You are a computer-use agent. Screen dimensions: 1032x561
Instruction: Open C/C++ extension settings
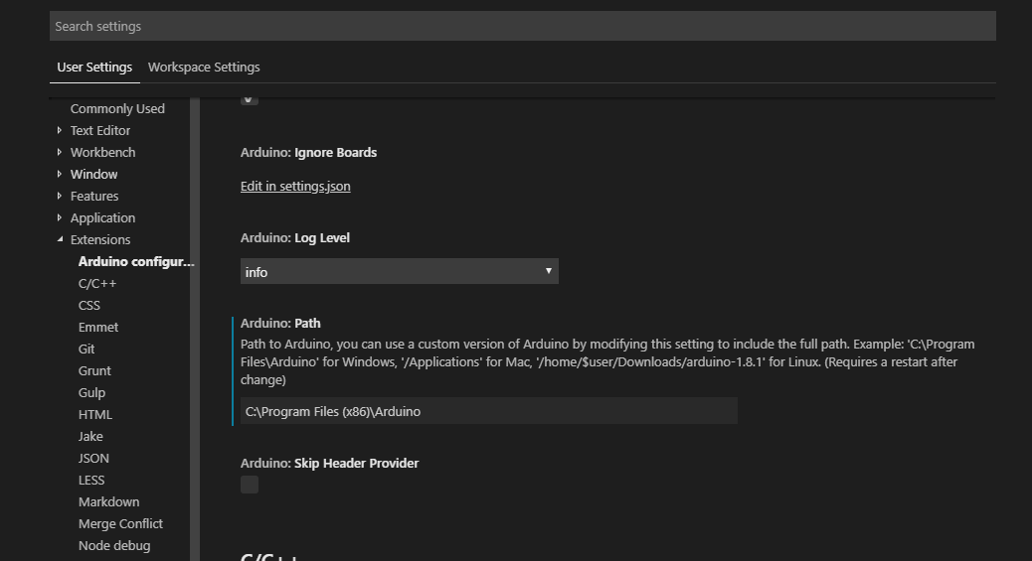(x=97, y=283)
